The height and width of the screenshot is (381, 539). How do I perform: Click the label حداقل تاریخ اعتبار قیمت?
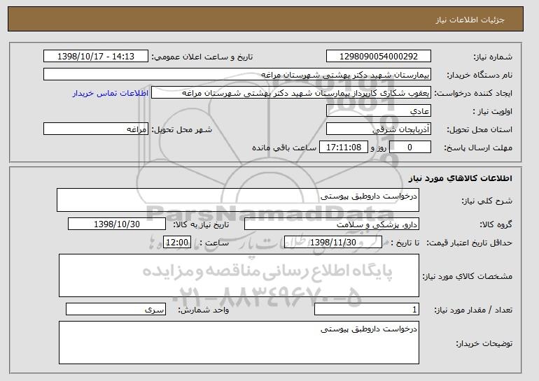[470, 243]
